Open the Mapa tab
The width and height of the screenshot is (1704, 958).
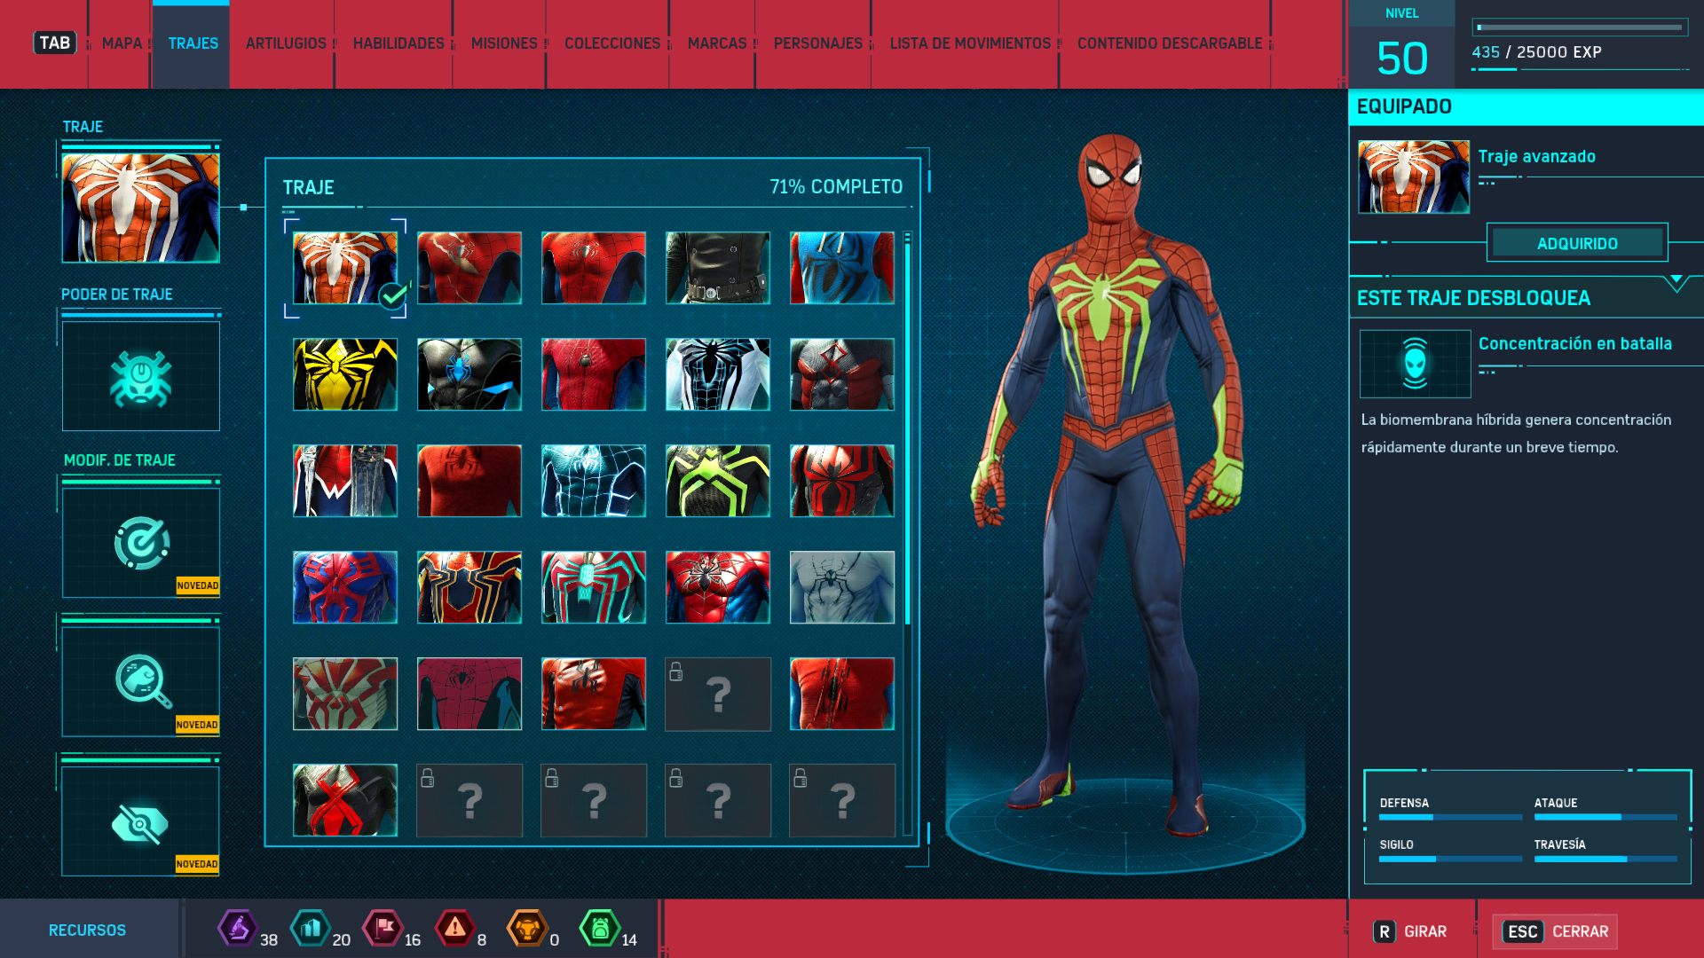122,43
